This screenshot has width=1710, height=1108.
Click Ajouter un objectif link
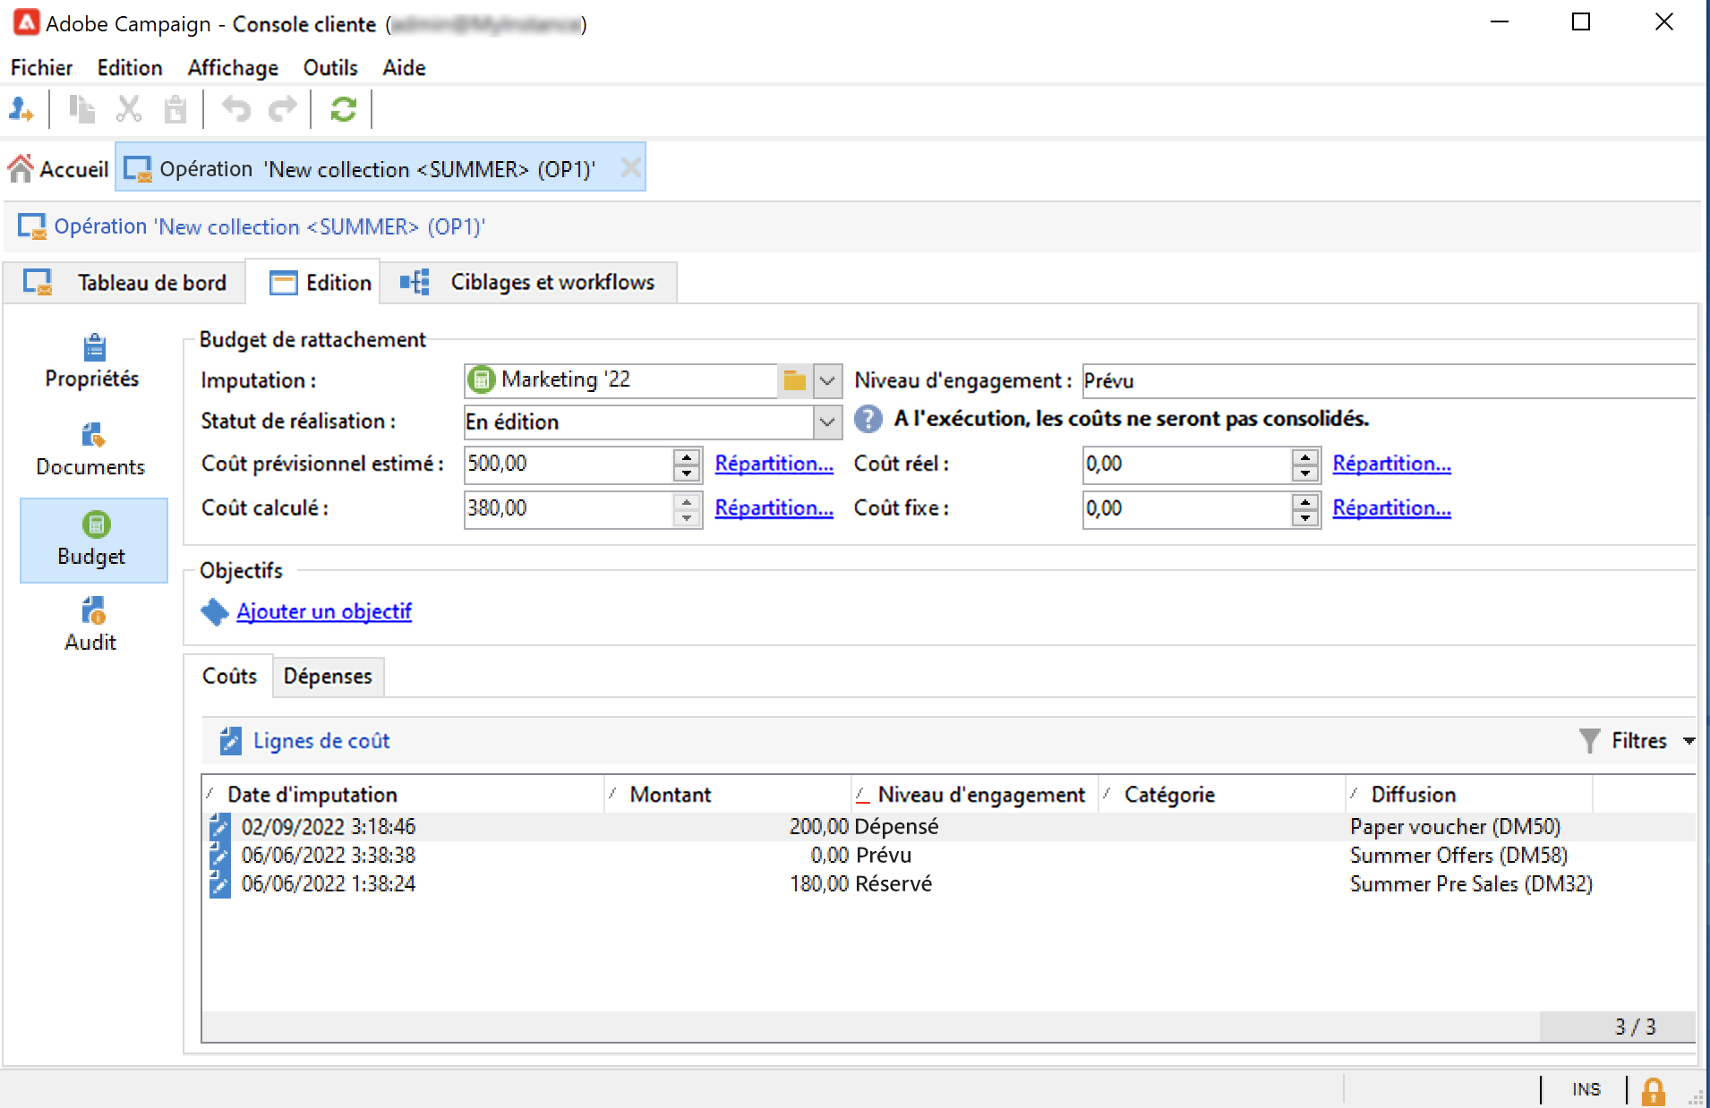coord(324,611)
